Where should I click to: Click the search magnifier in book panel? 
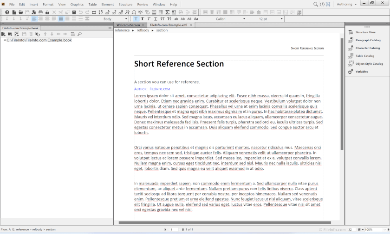[79, 34]
